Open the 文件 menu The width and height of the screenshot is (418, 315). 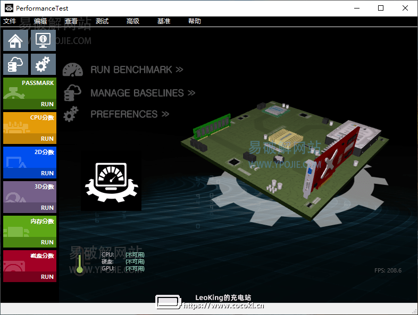(10, 21)
